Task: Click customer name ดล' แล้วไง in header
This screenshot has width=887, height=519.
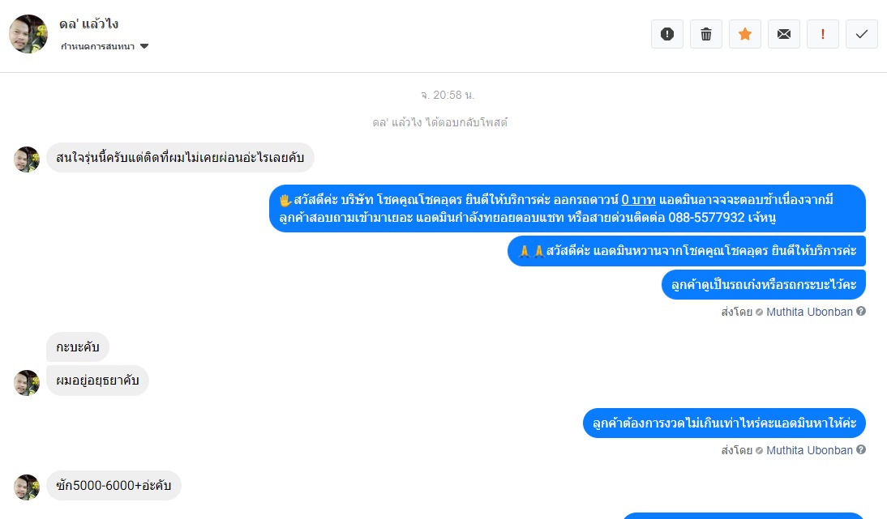Action: 89,24
